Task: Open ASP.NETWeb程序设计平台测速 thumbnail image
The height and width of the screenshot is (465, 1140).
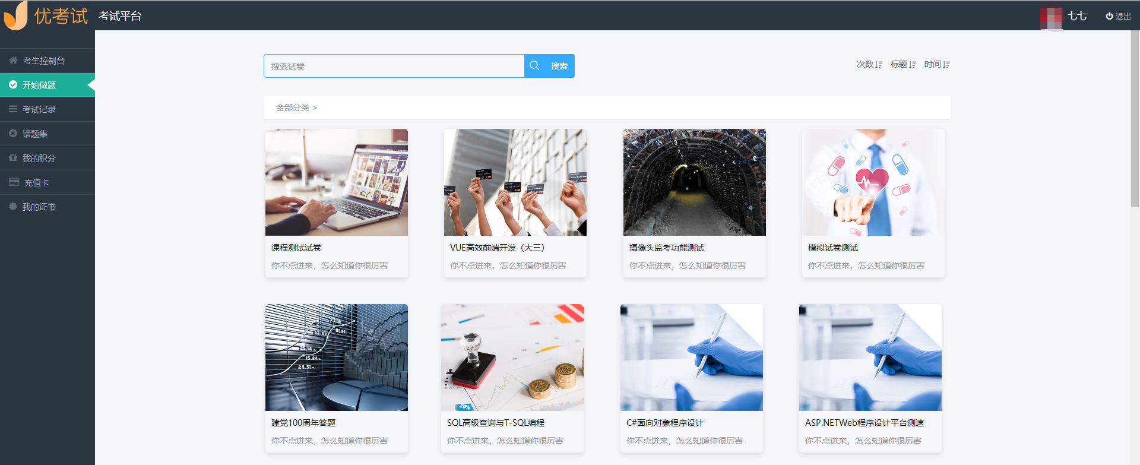Action: coord(870,358)
